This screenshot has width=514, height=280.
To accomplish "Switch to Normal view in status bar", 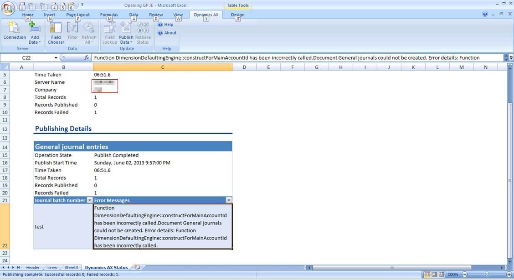I will [x=427, y=275].
